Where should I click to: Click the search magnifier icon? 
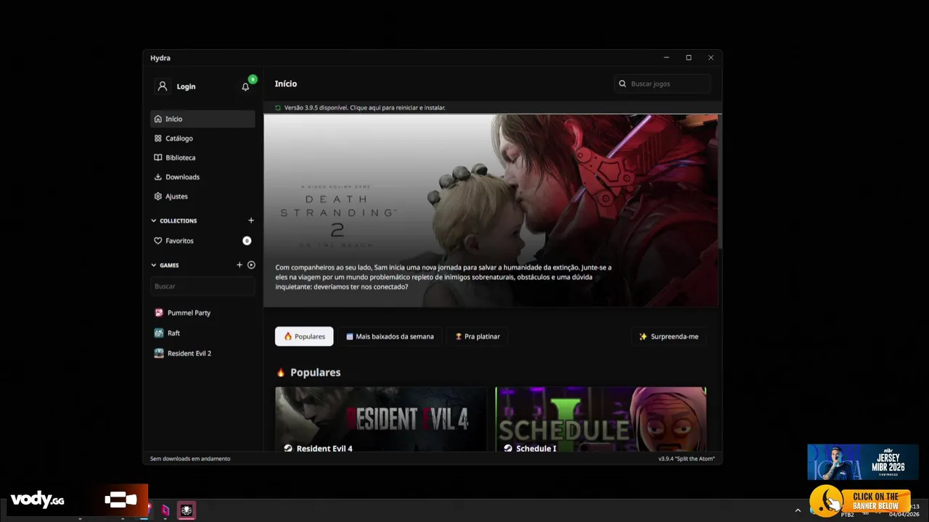coord(622,83)
